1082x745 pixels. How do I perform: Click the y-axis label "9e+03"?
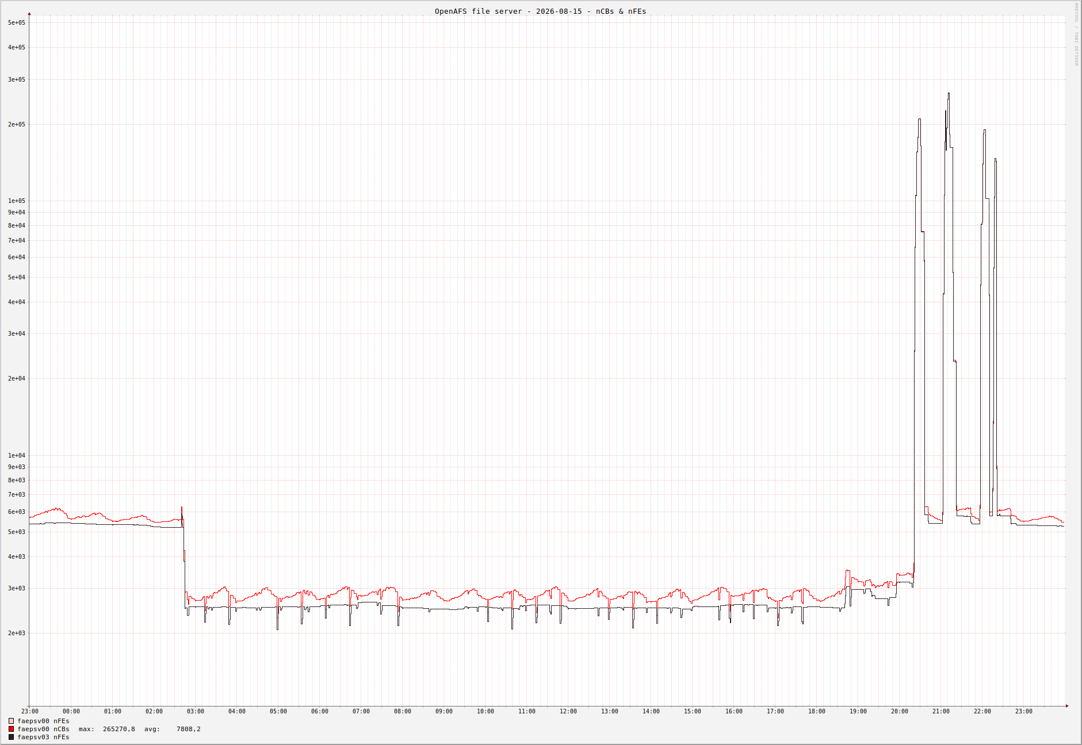[x=17, y=467]
